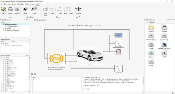Image resolution: width=175 pixels, height=94 pixels.
Task: Click the notification bell in status bar
Action: point(173,93)
